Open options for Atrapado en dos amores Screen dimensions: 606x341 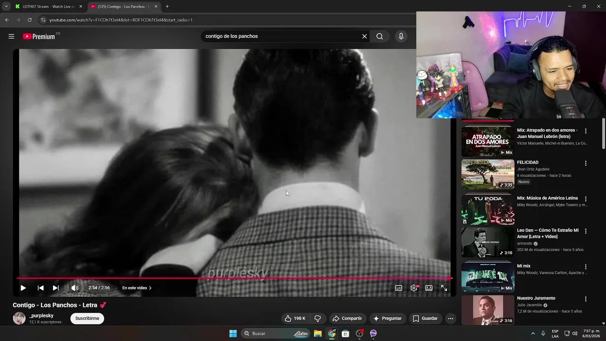pyautogui.click(x=586, y=131)
